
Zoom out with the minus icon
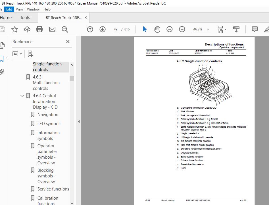(x=170, y=29)
